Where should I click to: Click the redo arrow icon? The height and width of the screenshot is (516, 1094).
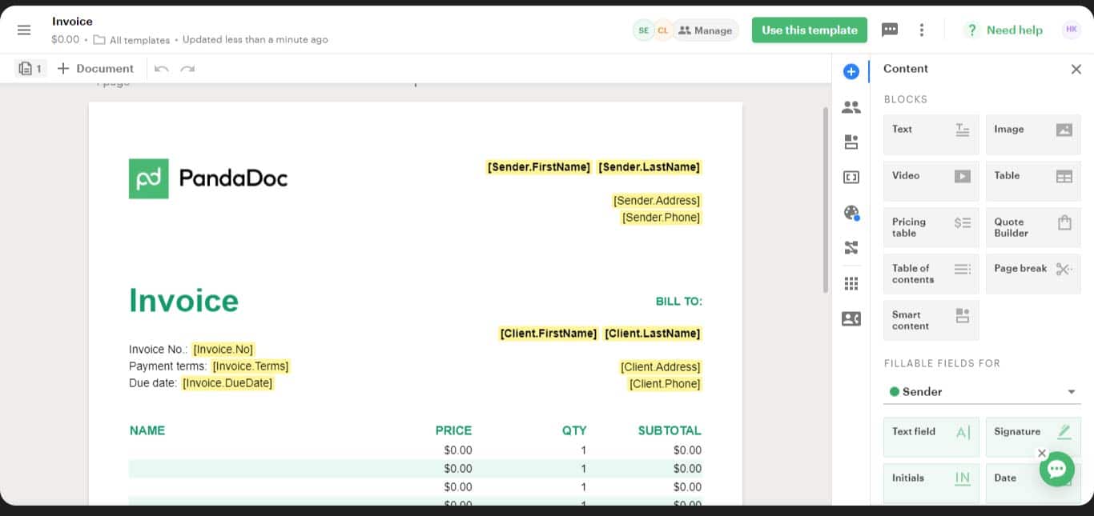tap(187, 69)
